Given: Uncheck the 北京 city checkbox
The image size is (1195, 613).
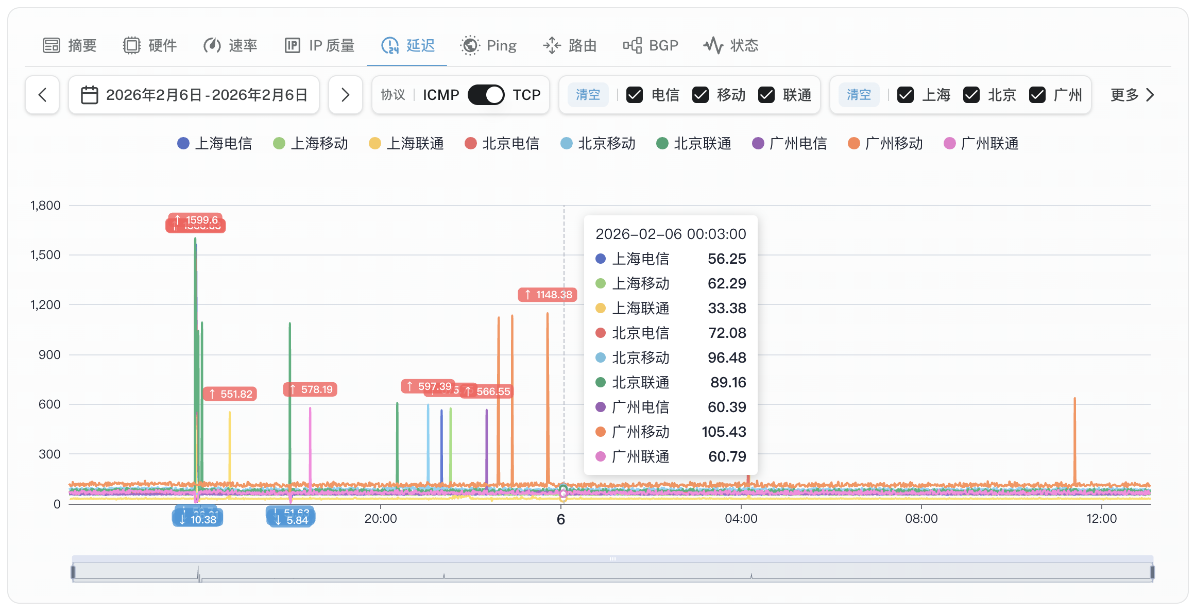Looking at the screenshot, I should 971,94.
